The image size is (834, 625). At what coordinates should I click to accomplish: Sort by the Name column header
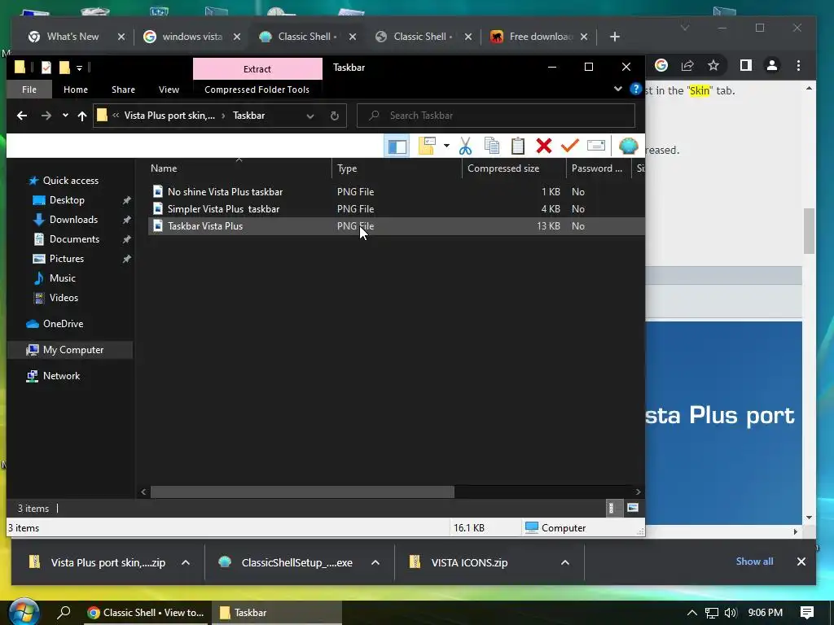tap(239, 168)
